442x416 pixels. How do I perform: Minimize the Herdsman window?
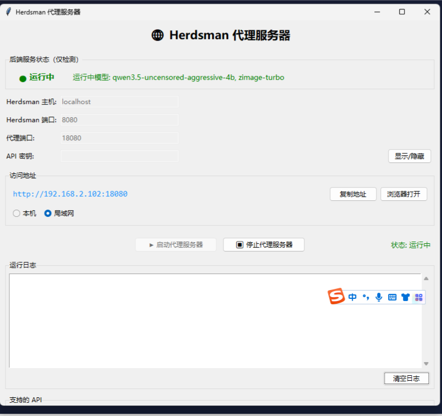(377, 12)
